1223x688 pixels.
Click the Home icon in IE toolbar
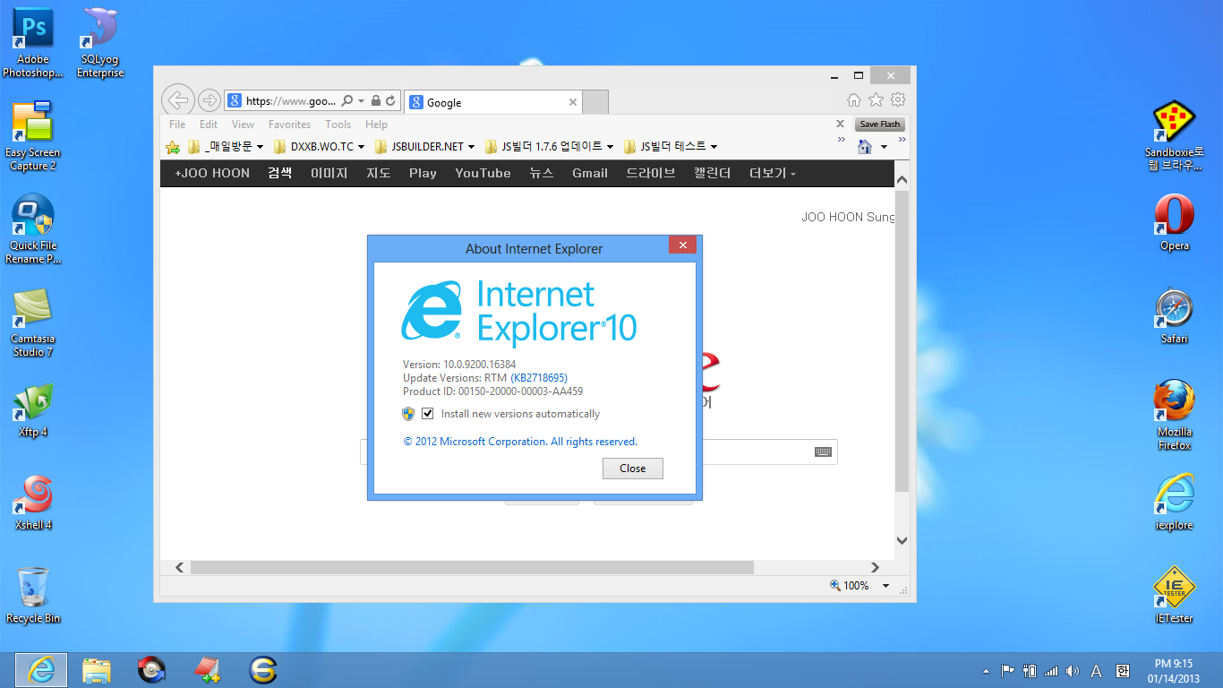854,100
